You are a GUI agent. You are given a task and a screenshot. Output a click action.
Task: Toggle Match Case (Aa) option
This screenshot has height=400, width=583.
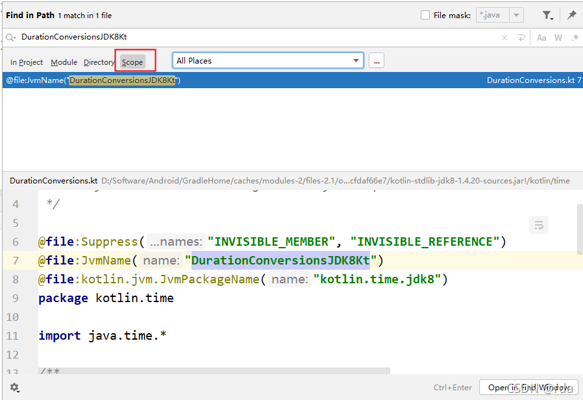click(x=541, y=38)
